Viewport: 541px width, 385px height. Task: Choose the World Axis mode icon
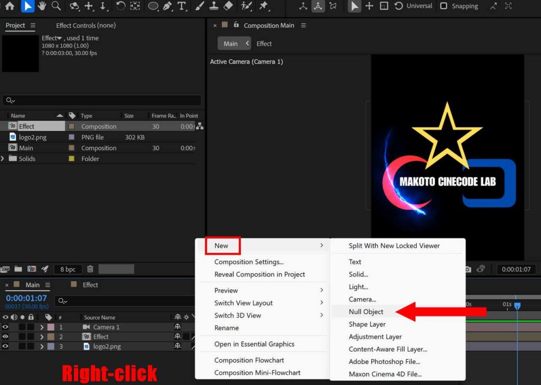point(318,6)
